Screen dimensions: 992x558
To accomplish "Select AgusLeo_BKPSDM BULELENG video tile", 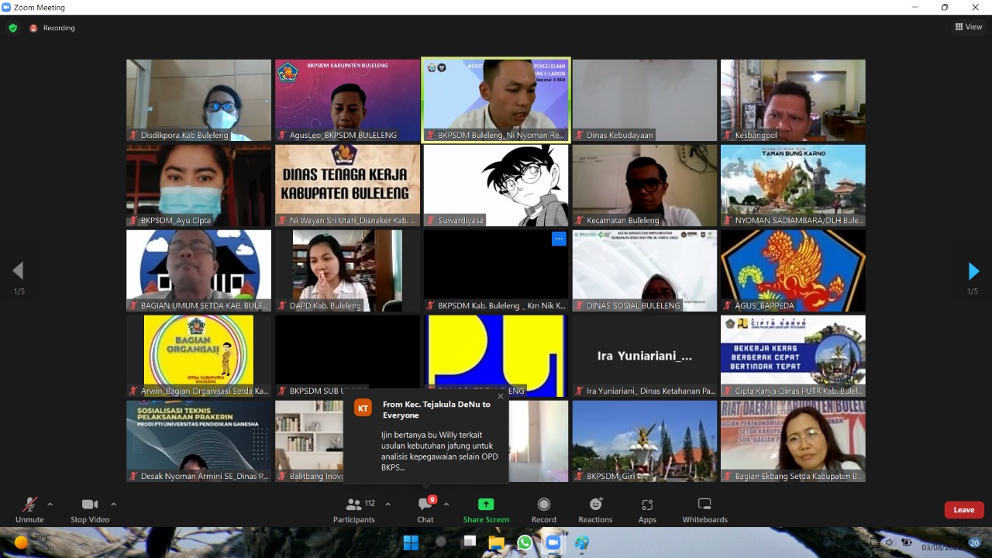I will [347, 101].
